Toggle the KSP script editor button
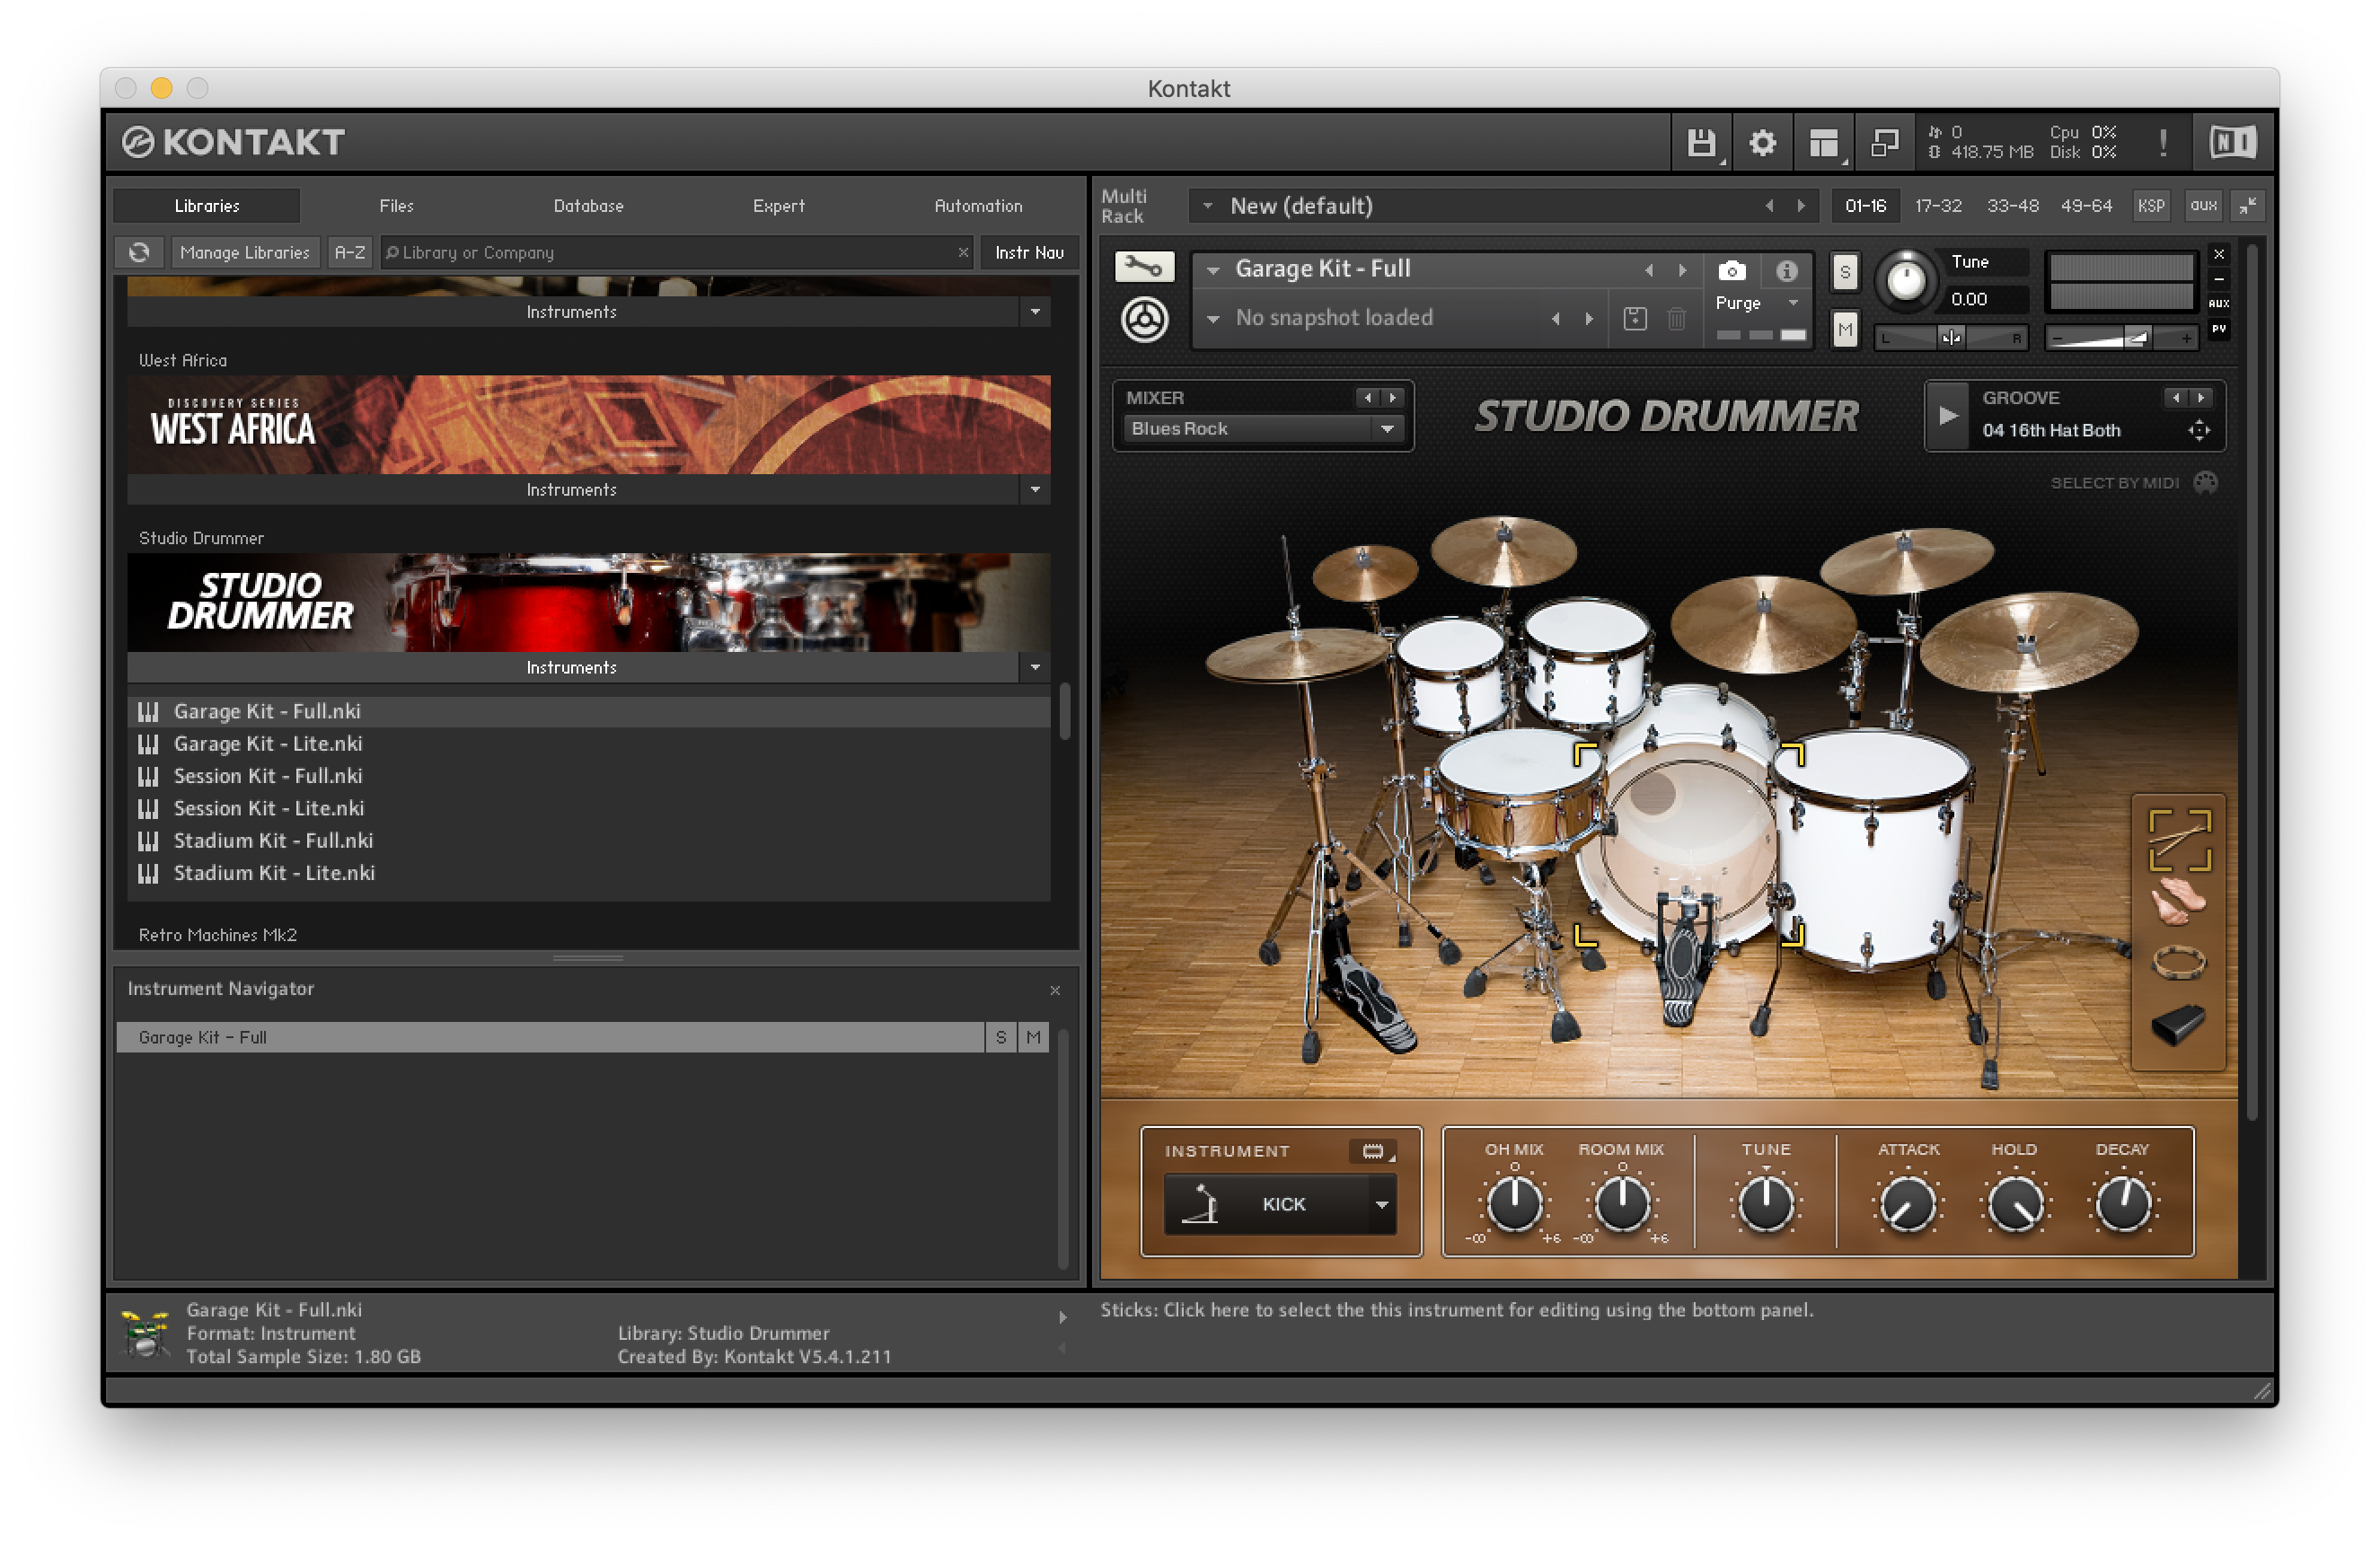Screen dimensions: 2380x1541 [x=2151, y=206]
